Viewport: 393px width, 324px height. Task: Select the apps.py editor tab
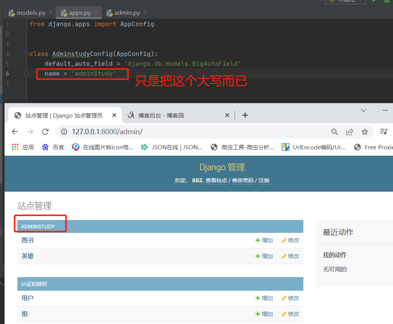click(76, 13)
